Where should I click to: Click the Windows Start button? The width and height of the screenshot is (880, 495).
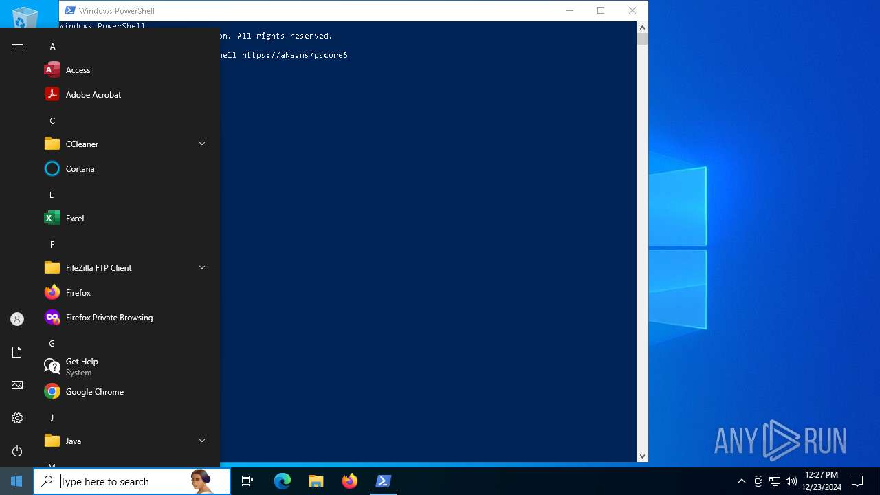tap(16, 481)
